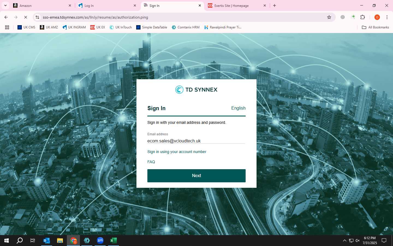Open Excel from the taskbar
Viewport: 393px width, 246px height.
coord(113,241)
